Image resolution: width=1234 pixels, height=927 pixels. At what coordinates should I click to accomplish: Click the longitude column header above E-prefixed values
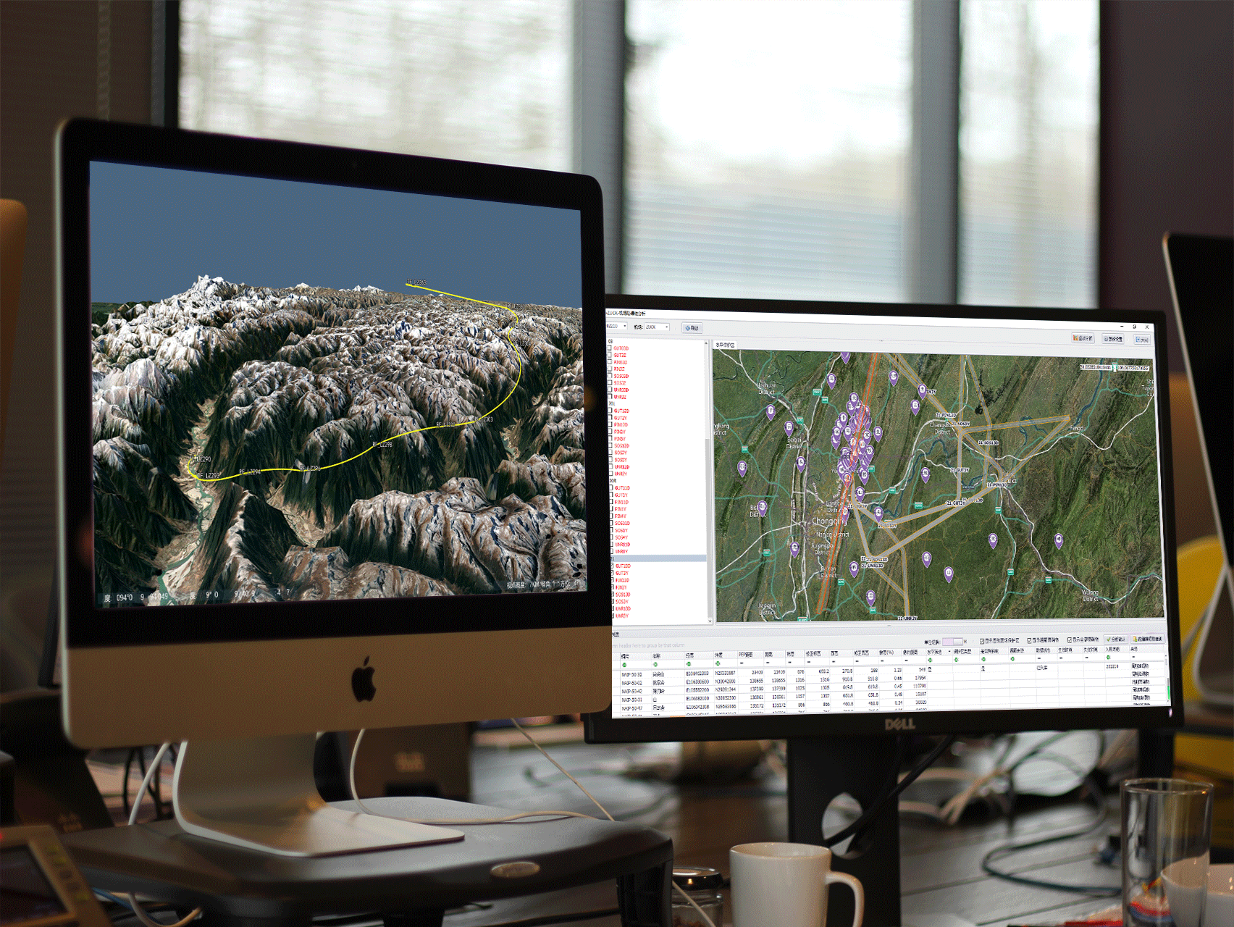(699, 655)
